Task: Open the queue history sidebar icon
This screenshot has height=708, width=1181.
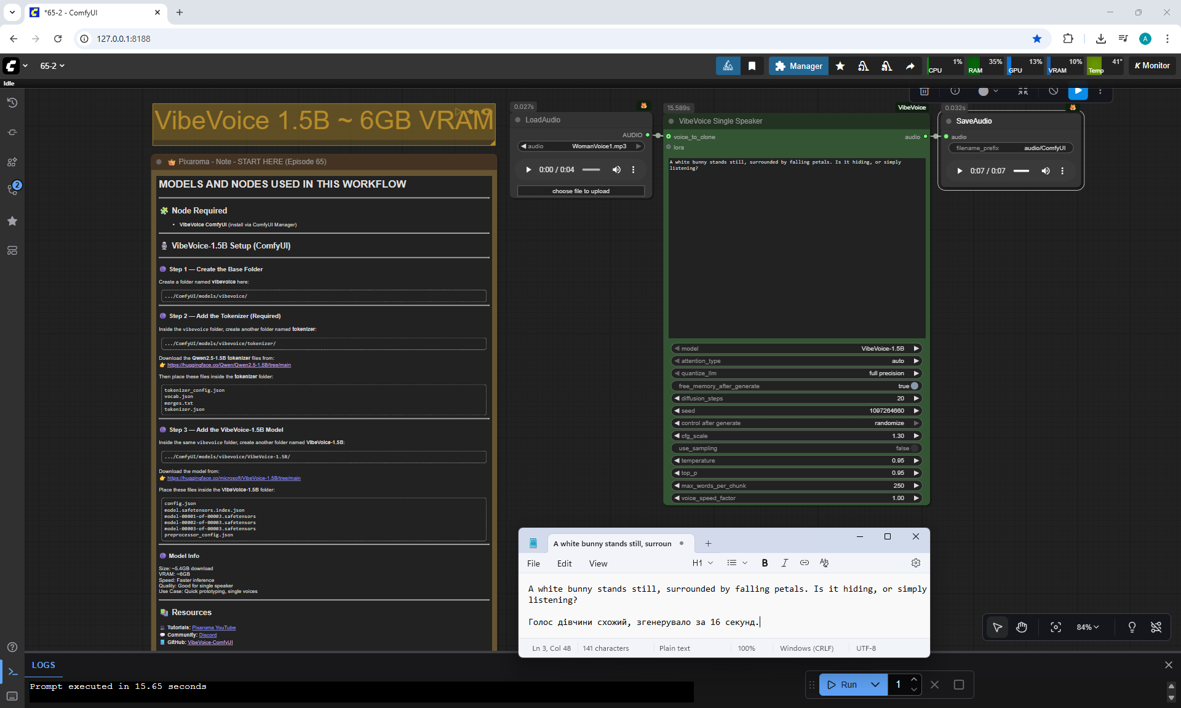Action: tap(12, 103)
